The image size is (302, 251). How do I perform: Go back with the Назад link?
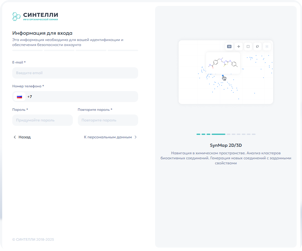click(22, 137)
